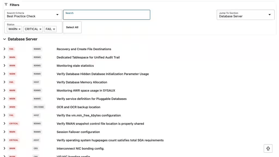Click the Status filter field
279x157 pixels.
click(x=33, y=27)
